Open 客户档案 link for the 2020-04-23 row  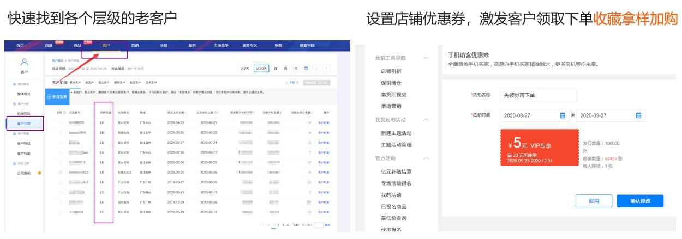(x=324, y=123)
